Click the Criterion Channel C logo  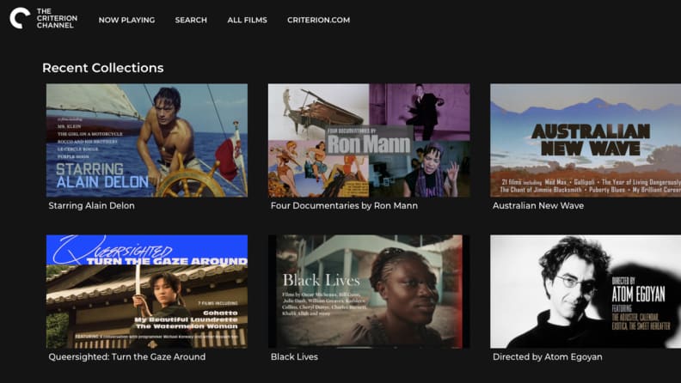coord(20,18)
